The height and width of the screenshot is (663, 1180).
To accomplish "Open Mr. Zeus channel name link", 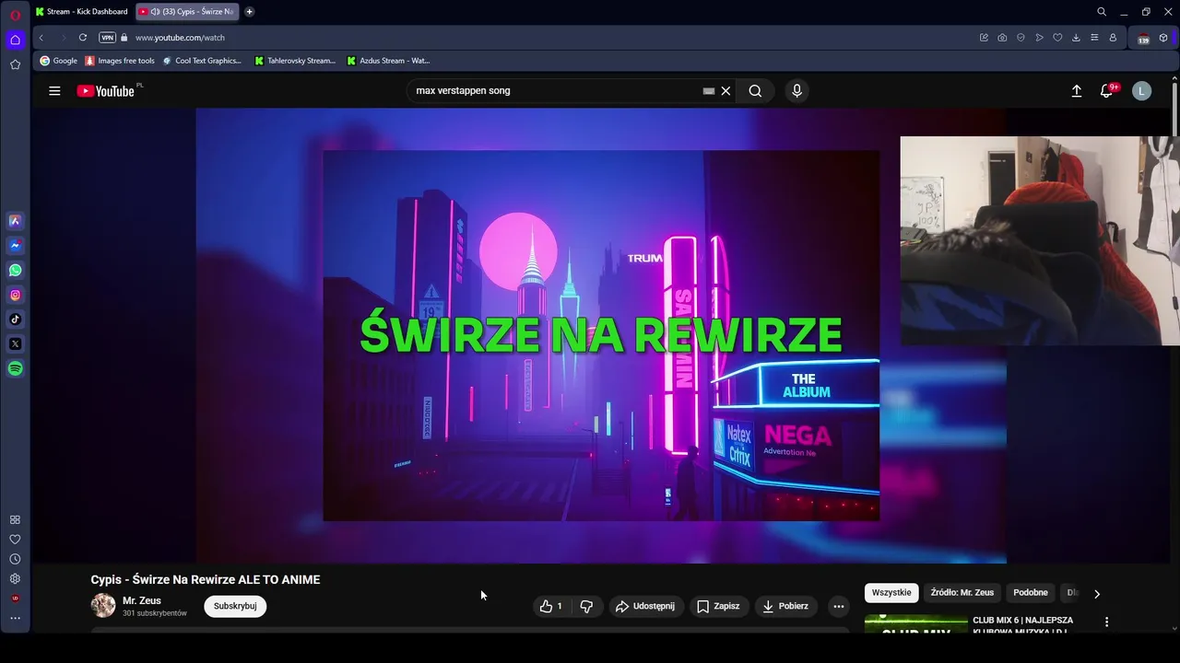I will [x=142, y=600].
